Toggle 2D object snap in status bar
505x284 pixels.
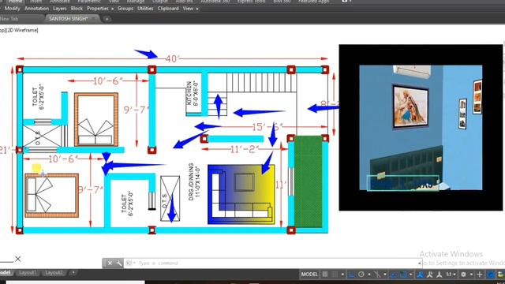[403, 275]
